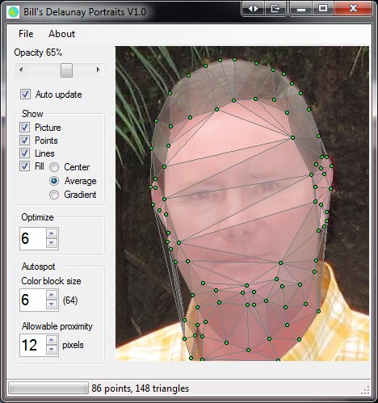The width and height of the screenshot is (378, 403).
Task: Decrease Color block size with down arrow
Action: tap(52, 304)
